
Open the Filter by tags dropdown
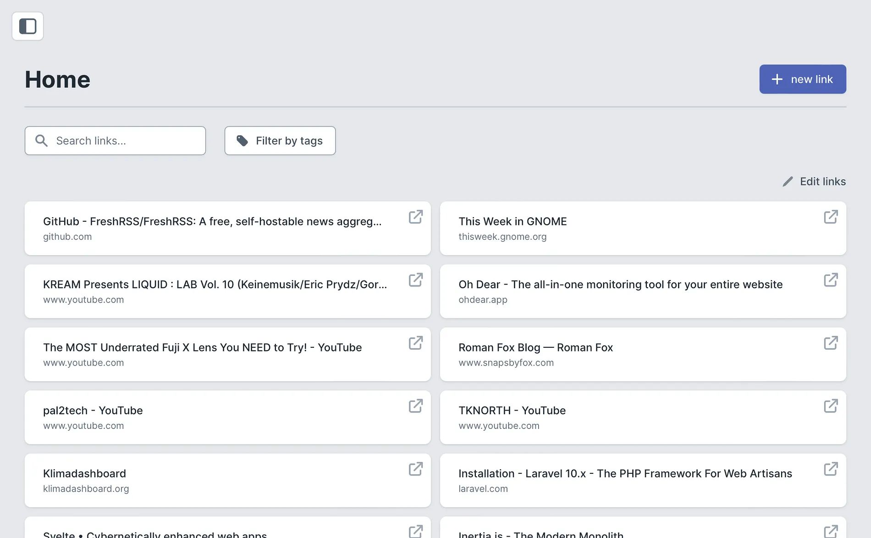[x=280, y=141]
